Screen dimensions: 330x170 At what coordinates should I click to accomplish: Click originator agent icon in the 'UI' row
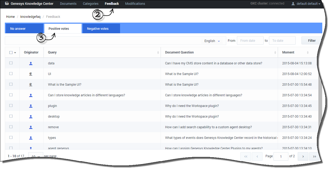click(31, 74)
